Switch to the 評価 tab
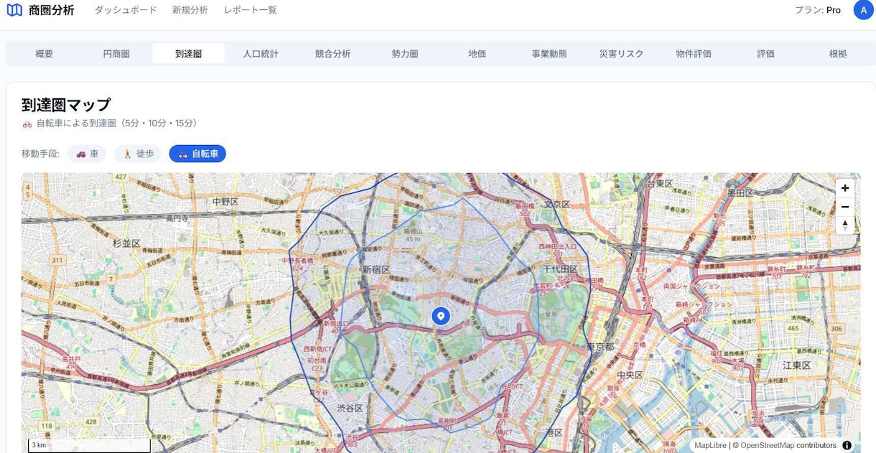Viewport: 876px width, 453px height. 765,54
